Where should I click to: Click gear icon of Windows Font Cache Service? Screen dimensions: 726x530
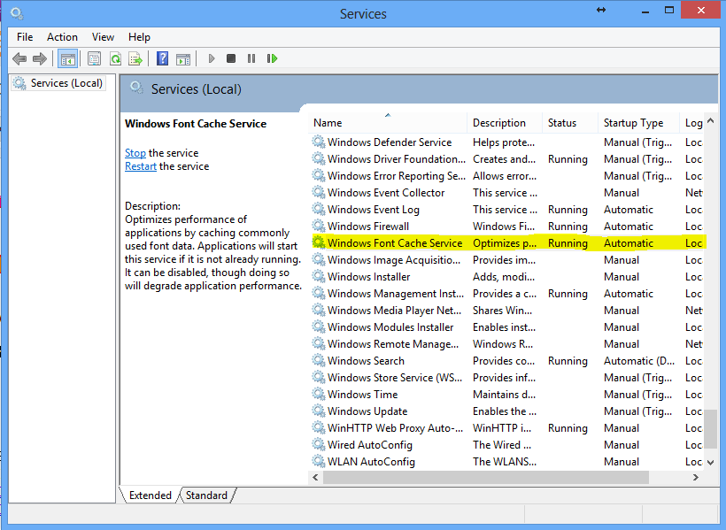pyautogui.click(x=318, y=242)
